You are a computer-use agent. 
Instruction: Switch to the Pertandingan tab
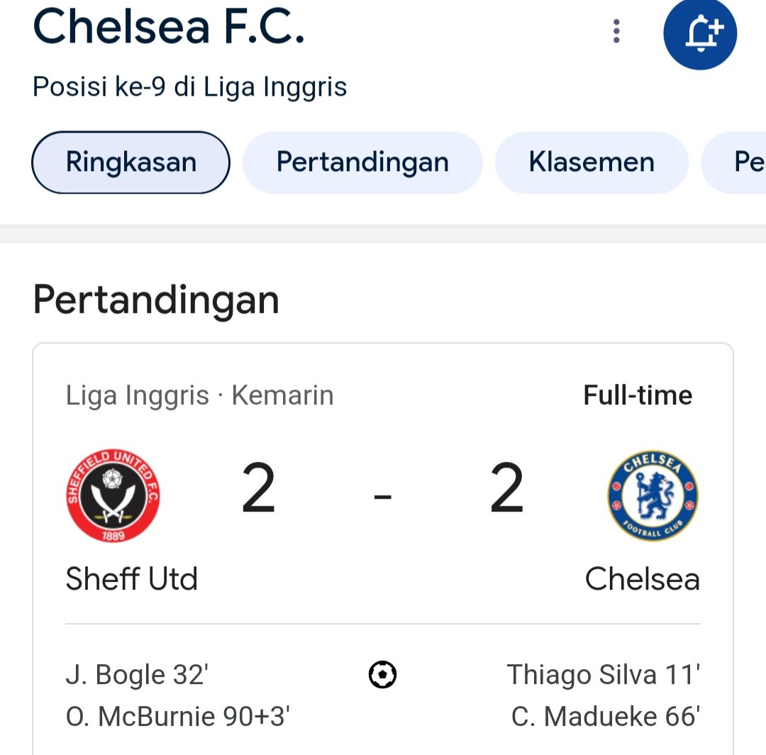(362, 162)
